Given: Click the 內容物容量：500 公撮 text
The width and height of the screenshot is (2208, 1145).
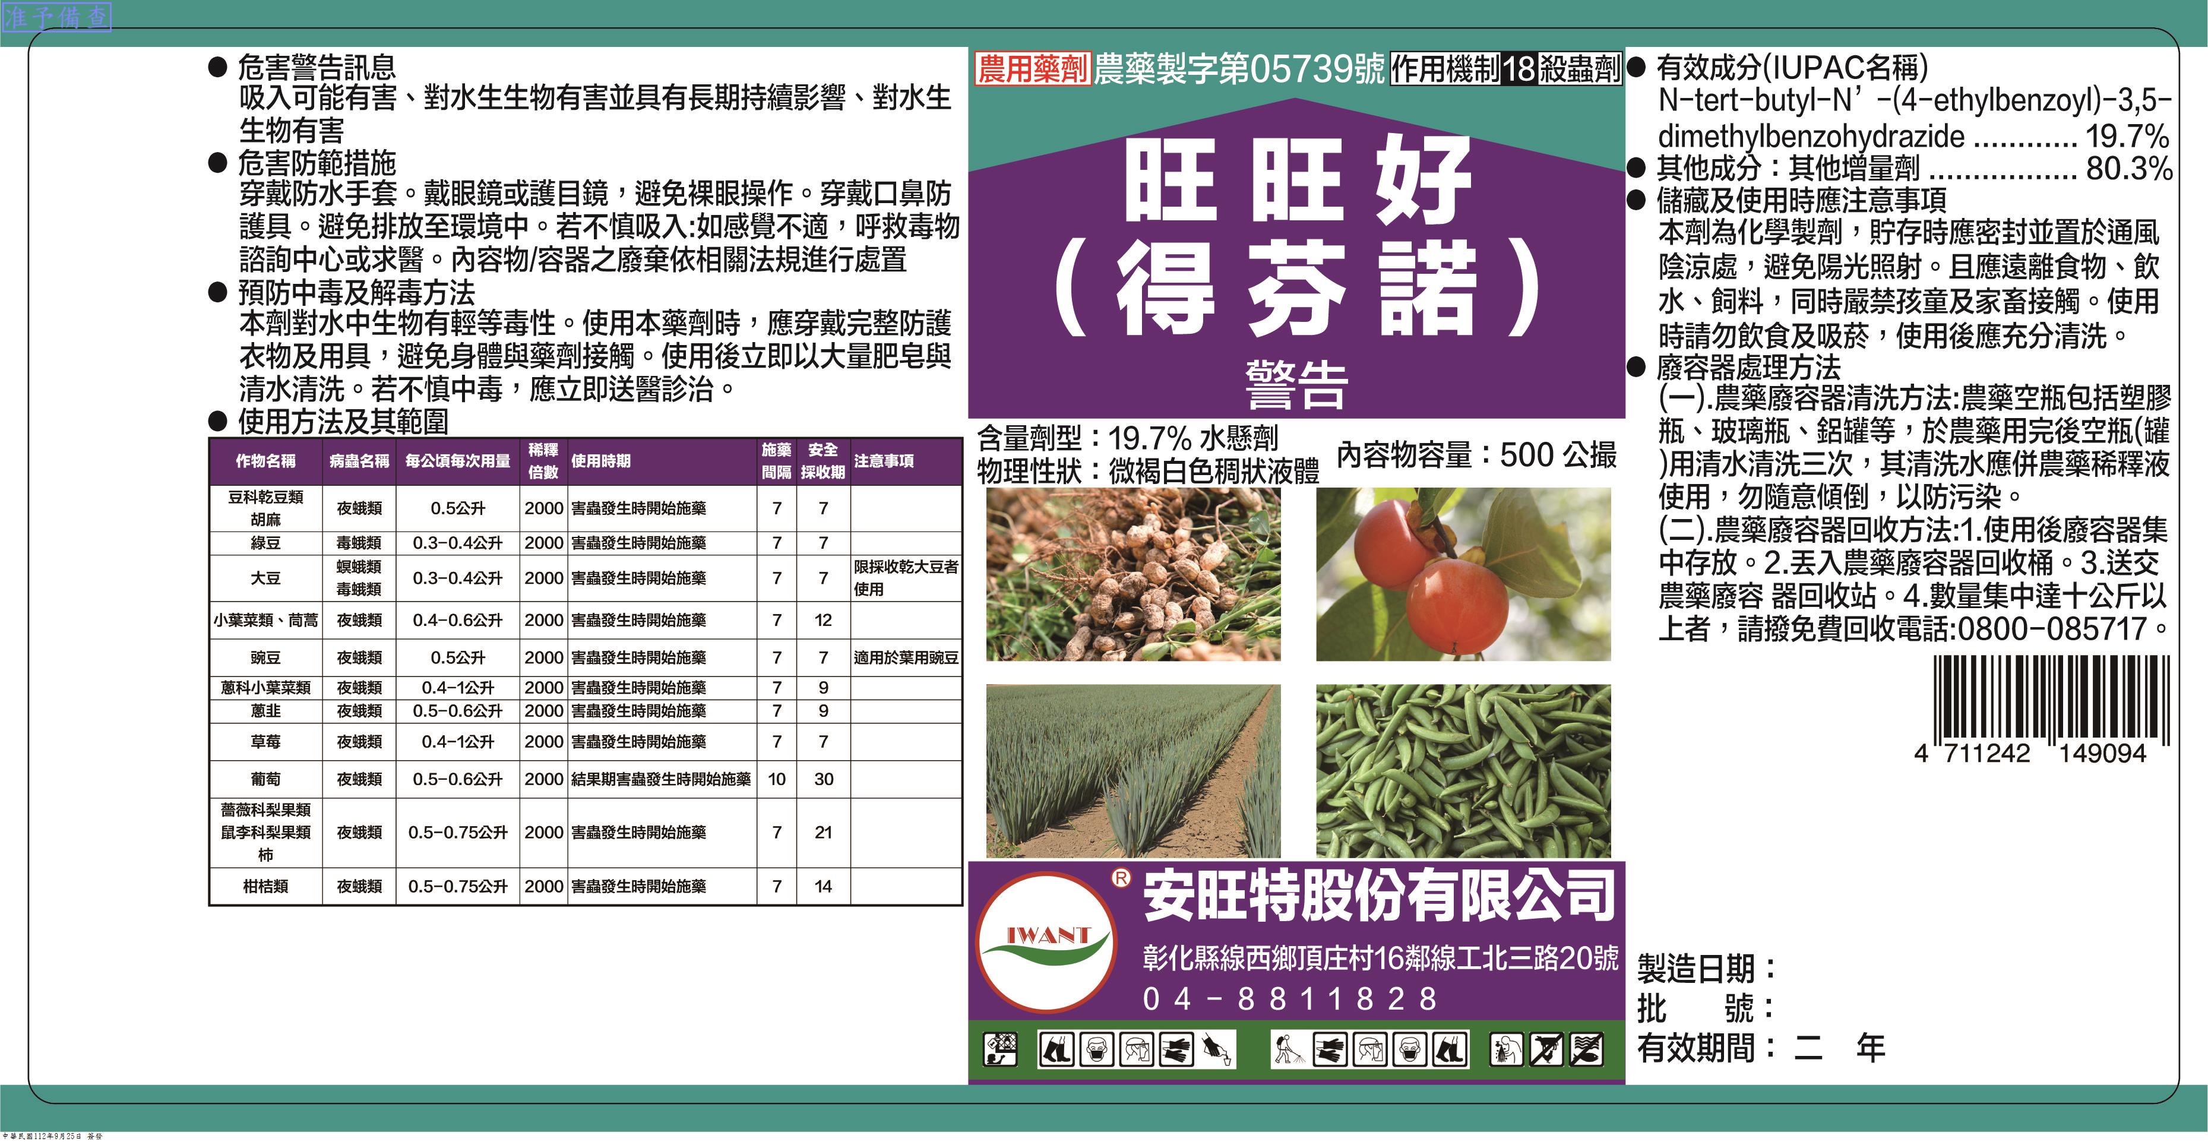Looking at the screenshot, I should coord(1476,455).
